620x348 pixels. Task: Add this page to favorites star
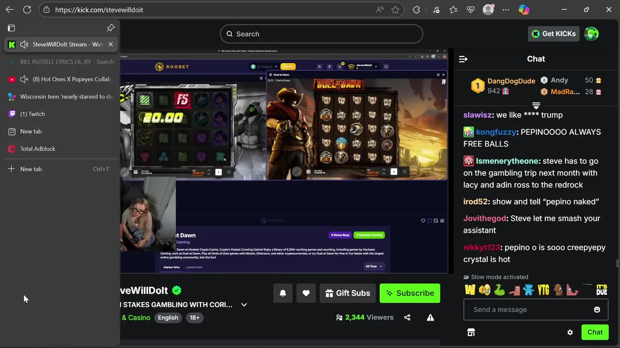(395, 10)
